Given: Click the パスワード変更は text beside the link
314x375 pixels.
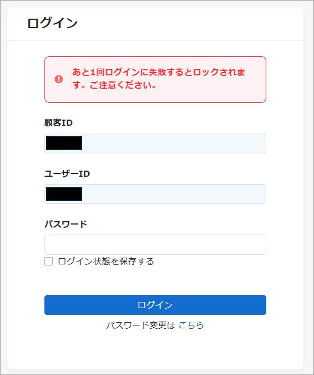Looking at the screenshot, I should click(x=141, y=325).
